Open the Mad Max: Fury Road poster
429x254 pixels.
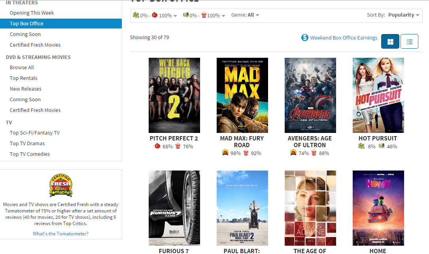pos(242,95)
